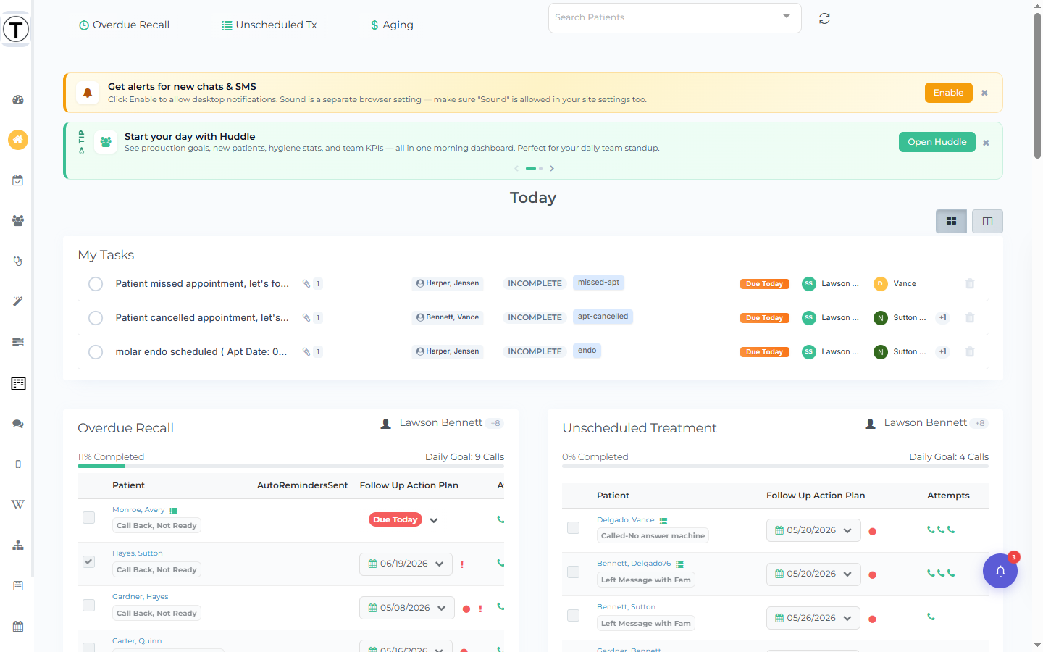The image size is (1043, 652).
Task: Click the Enable notifications button
Action: (948, 93)
